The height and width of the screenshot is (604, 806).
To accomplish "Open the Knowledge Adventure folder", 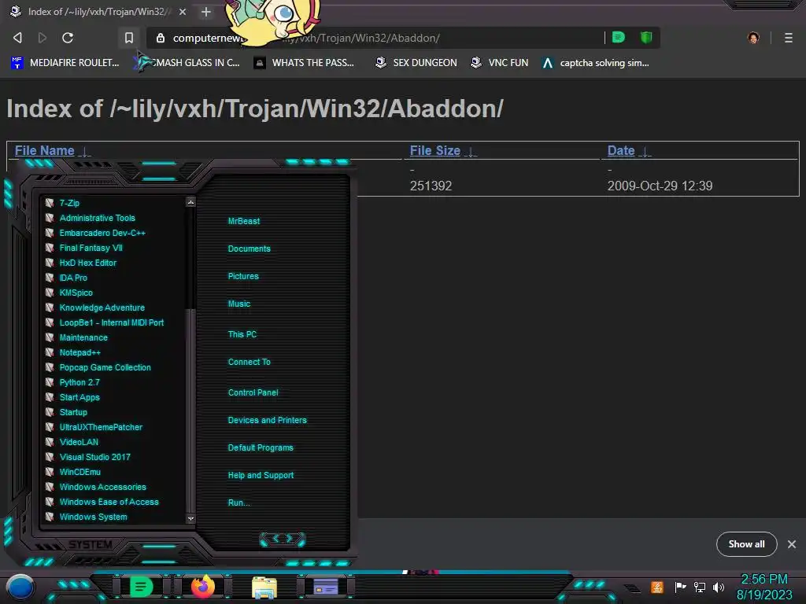I will tap(102, 308).
